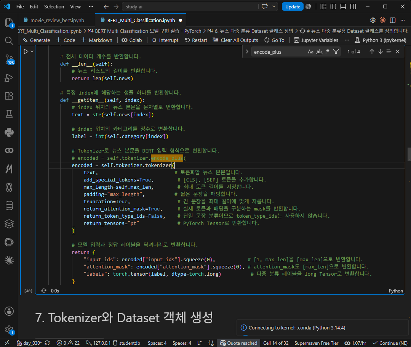Open the Selection menu

point(54,6)
